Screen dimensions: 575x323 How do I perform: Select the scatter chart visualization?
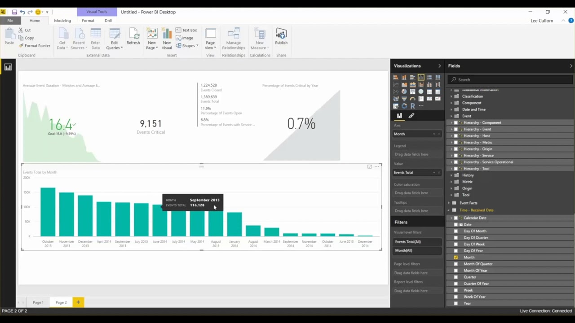pos(396,92)
